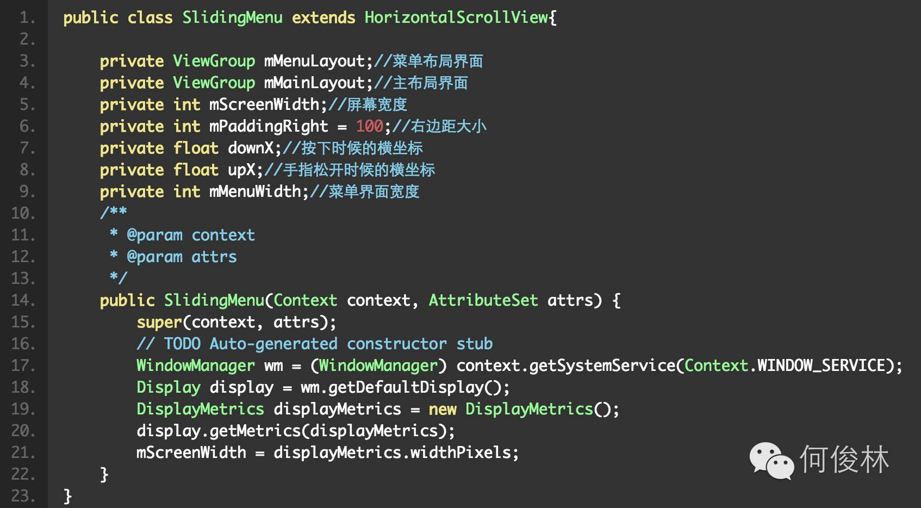The width and height of the screenshot is (921, 508).
Task: Click the mMenuWidth field declaration
Action: (x=255, y=191)
